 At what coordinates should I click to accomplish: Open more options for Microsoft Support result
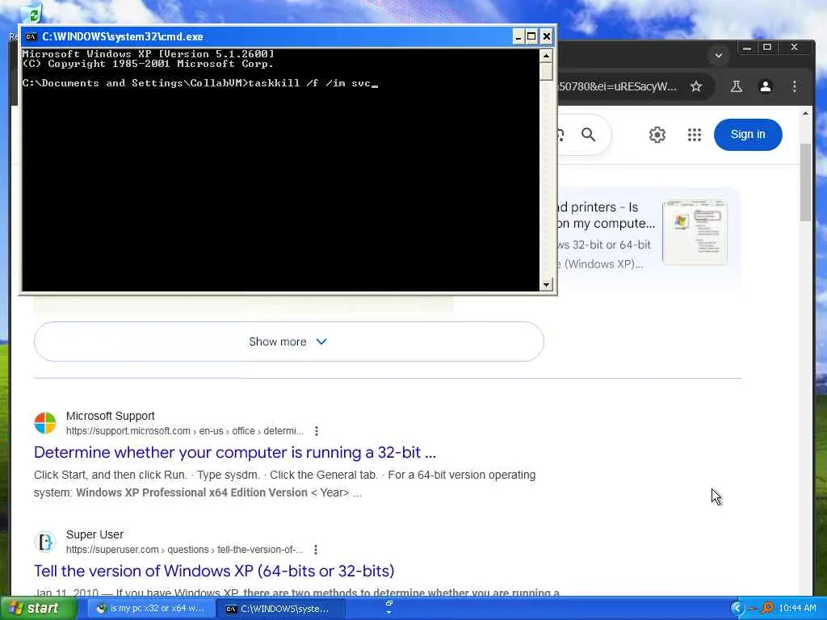[316, 431]
